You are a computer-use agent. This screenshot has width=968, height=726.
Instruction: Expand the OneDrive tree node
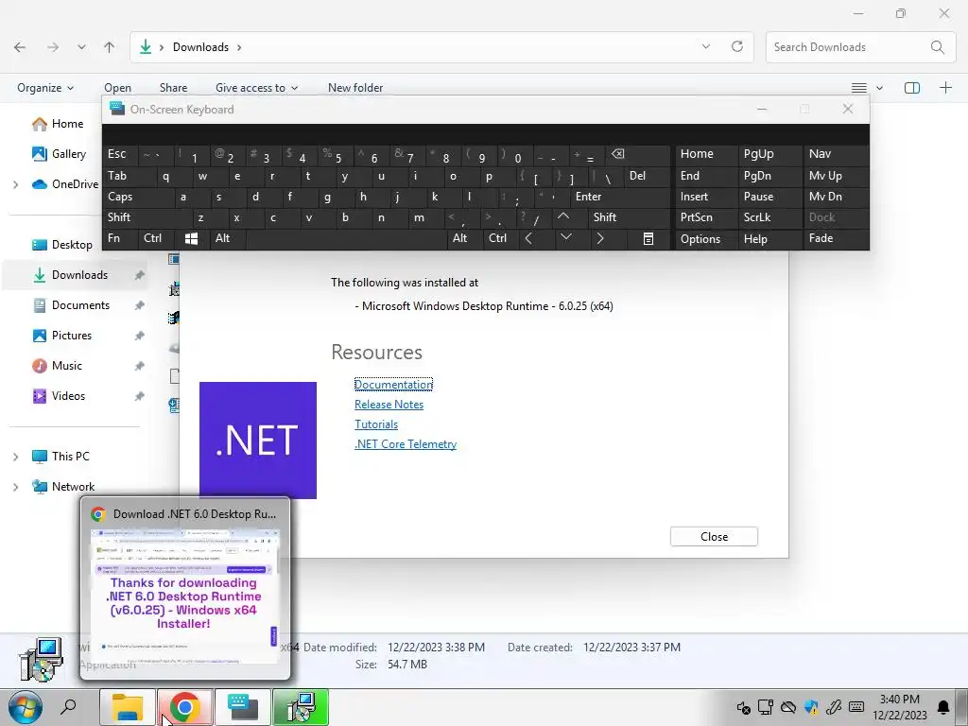[x=15, y=184]
